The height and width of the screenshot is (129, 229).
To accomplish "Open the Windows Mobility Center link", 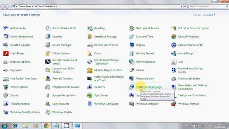I will pos(25,112).
